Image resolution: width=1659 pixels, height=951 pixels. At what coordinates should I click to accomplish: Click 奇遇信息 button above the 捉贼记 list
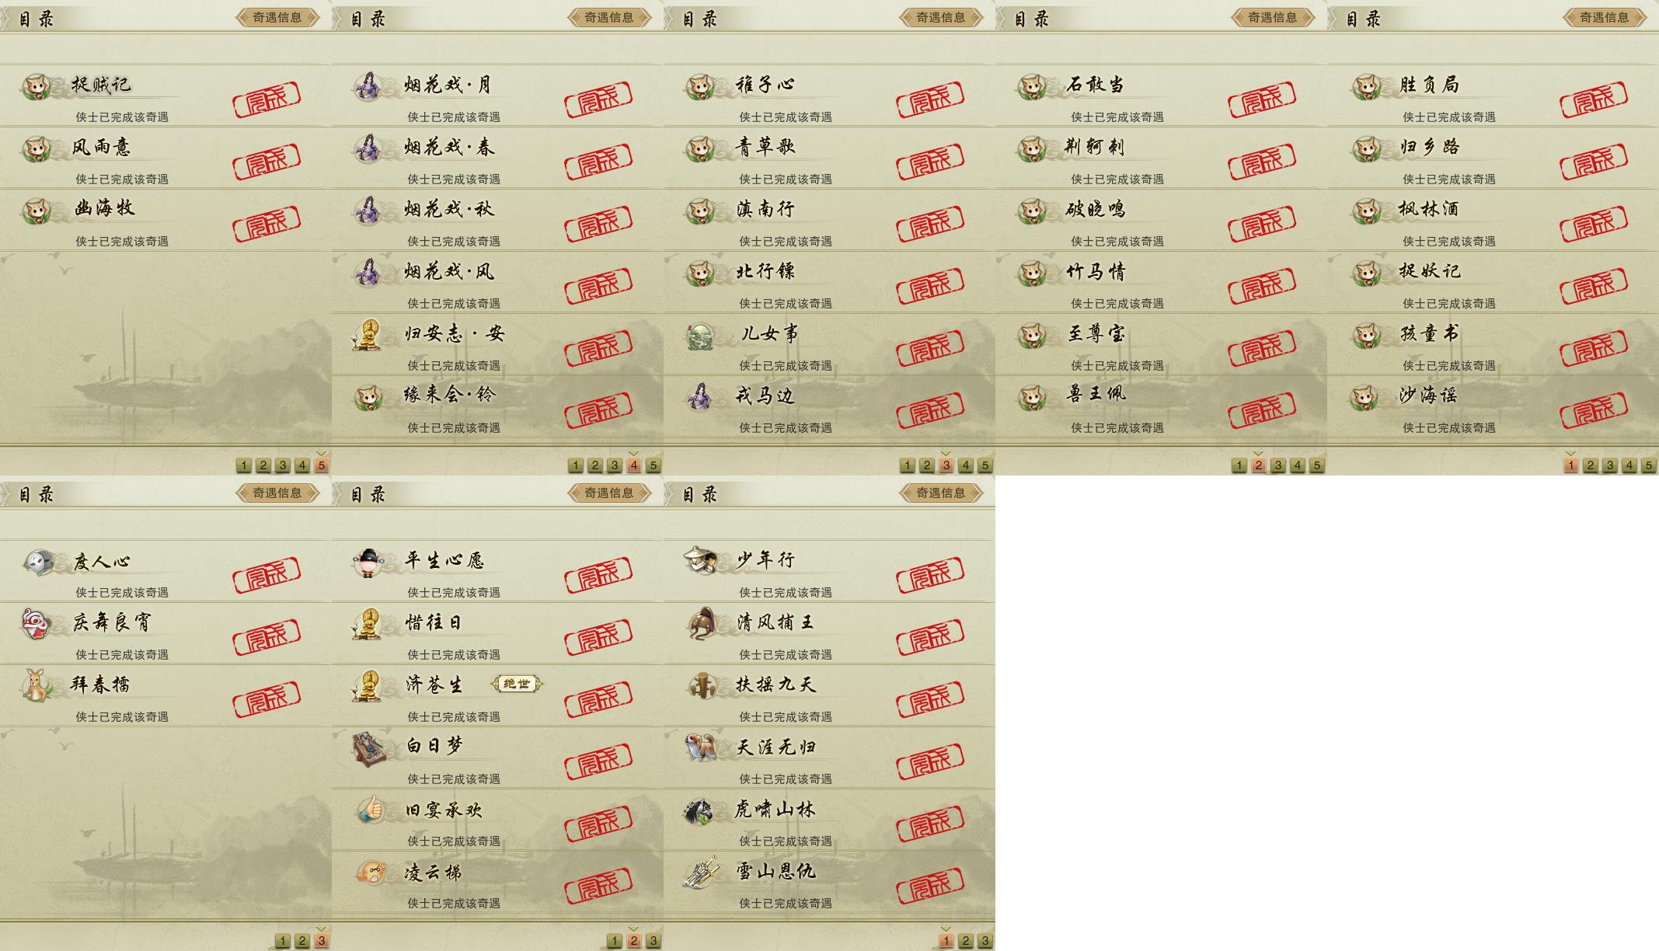tap(277, 17)
